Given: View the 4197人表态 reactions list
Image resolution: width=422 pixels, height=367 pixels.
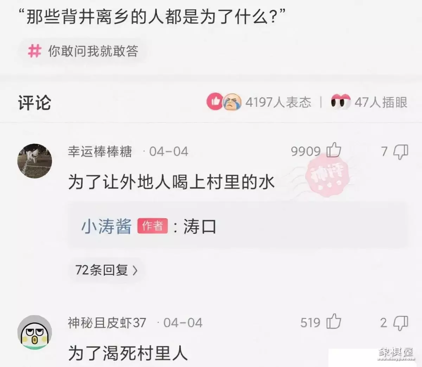Looking at the screenshot, I should pyautogui.click(x=278, y=102).
